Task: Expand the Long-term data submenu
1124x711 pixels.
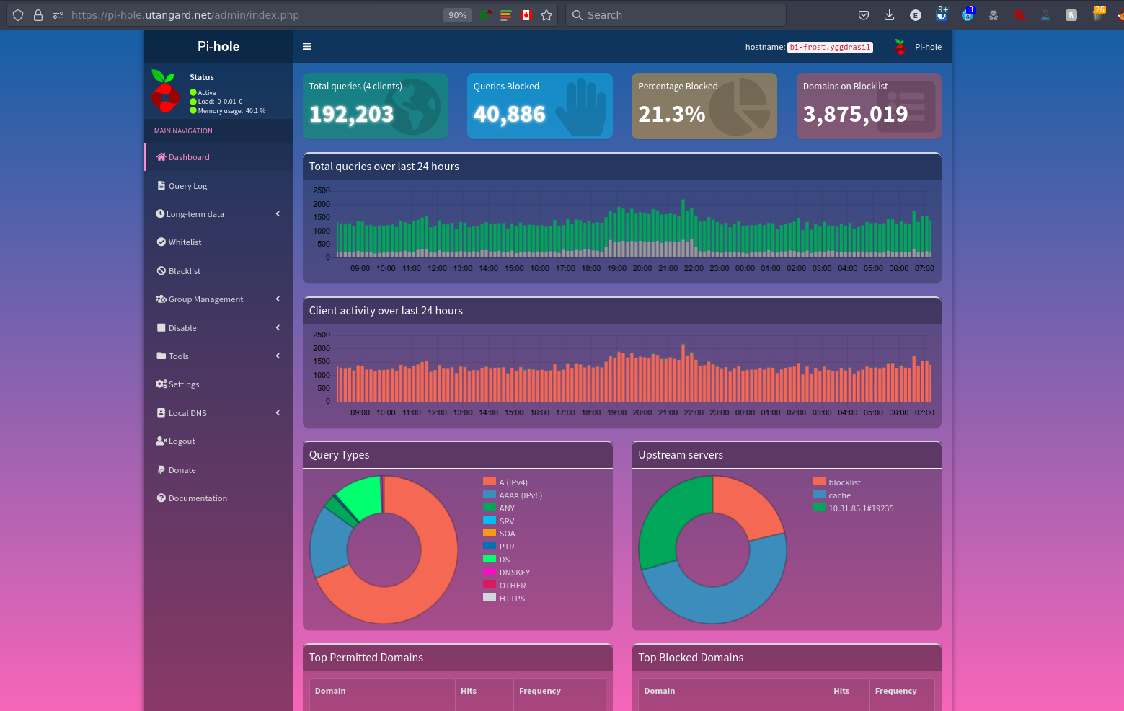Action: tap(195, 214)
